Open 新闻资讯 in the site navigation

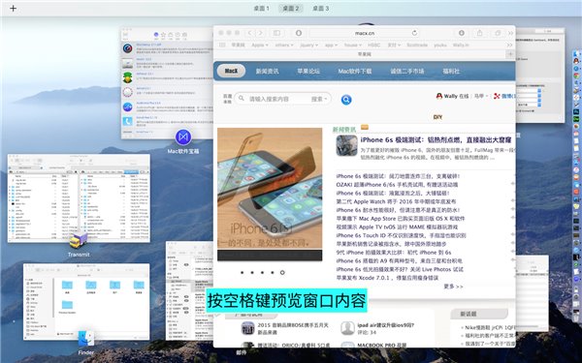click(x=267, y=71)
